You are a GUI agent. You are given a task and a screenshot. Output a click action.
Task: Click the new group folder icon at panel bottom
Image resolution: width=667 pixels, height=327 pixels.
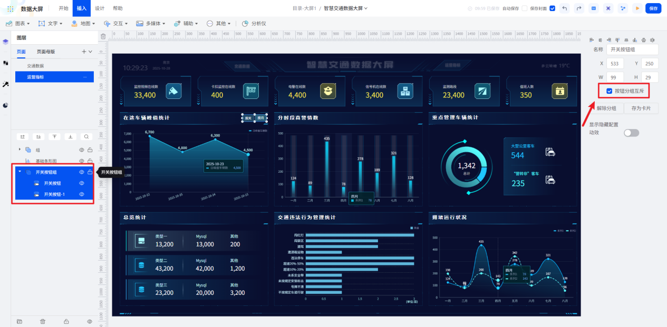pos(20,321)
